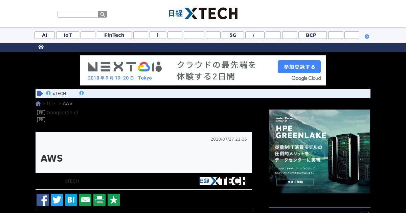Print the article with printer icon
The image size is (406, 213).
tap(99, 200)
